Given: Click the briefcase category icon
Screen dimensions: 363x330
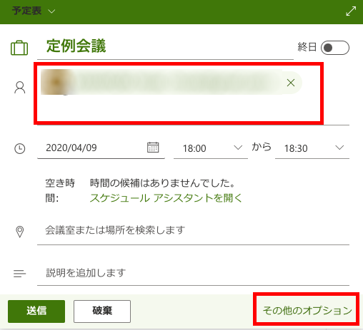Looking at the screenshot, I should tap(19, 48).
